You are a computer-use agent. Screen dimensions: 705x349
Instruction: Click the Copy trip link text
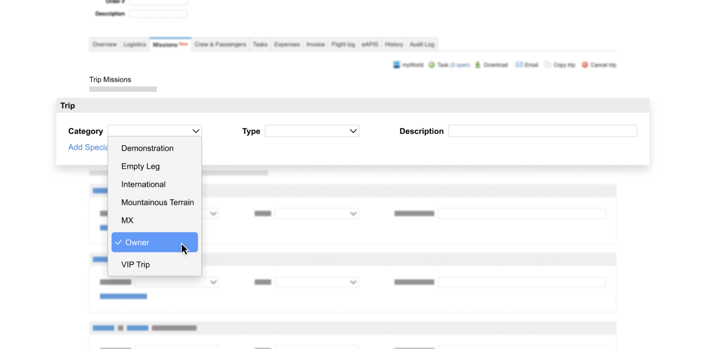click(564, 65)
